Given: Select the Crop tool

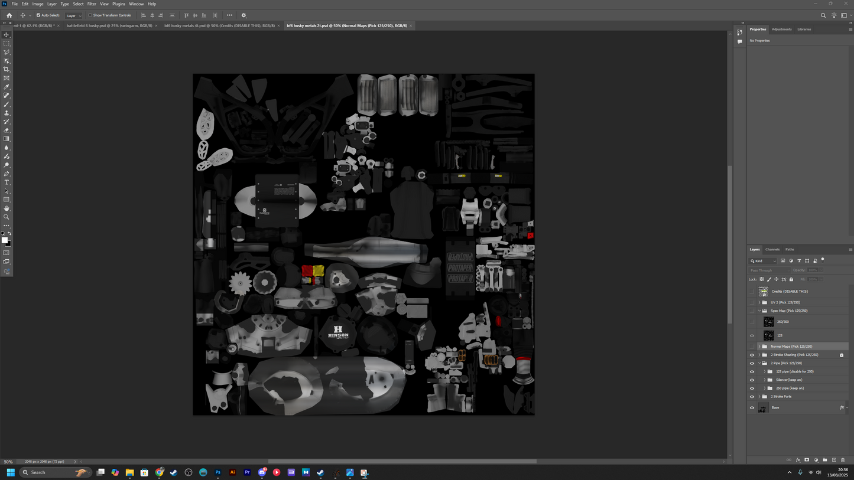Looking at the screenshot, I should [7, 70].
